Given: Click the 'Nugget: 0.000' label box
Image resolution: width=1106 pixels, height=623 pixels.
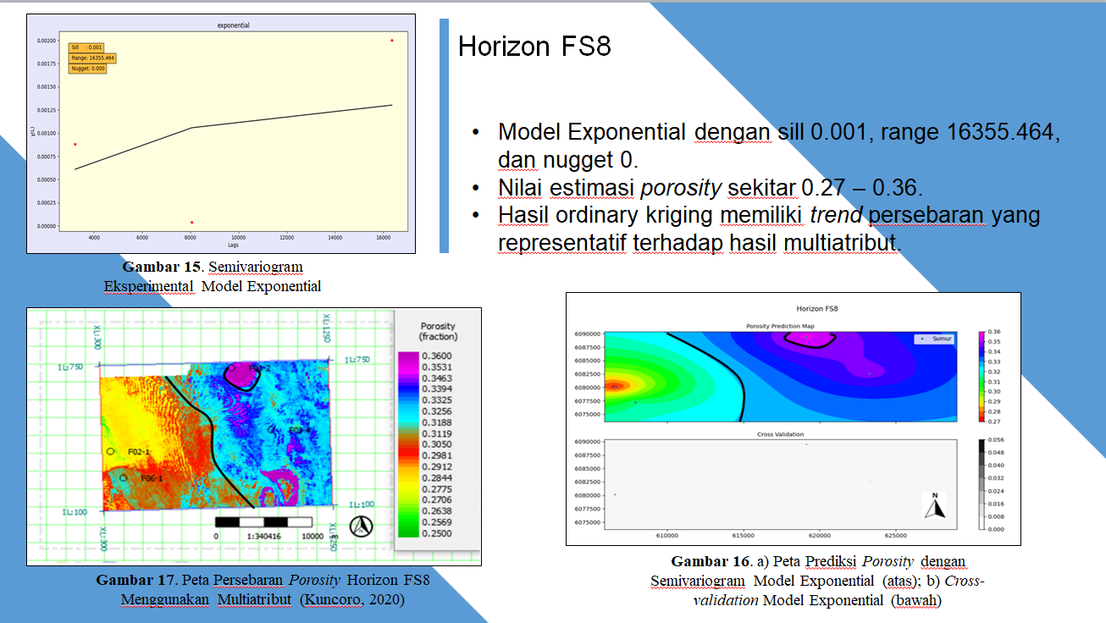Looking at the screenshot, I should [87, 68].
